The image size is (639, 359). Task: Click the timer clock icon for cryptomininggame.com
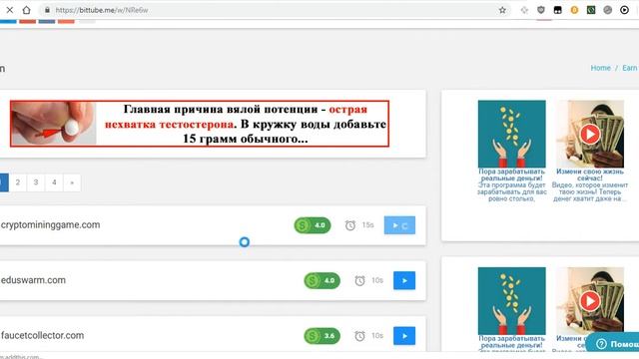pos(350,225)
